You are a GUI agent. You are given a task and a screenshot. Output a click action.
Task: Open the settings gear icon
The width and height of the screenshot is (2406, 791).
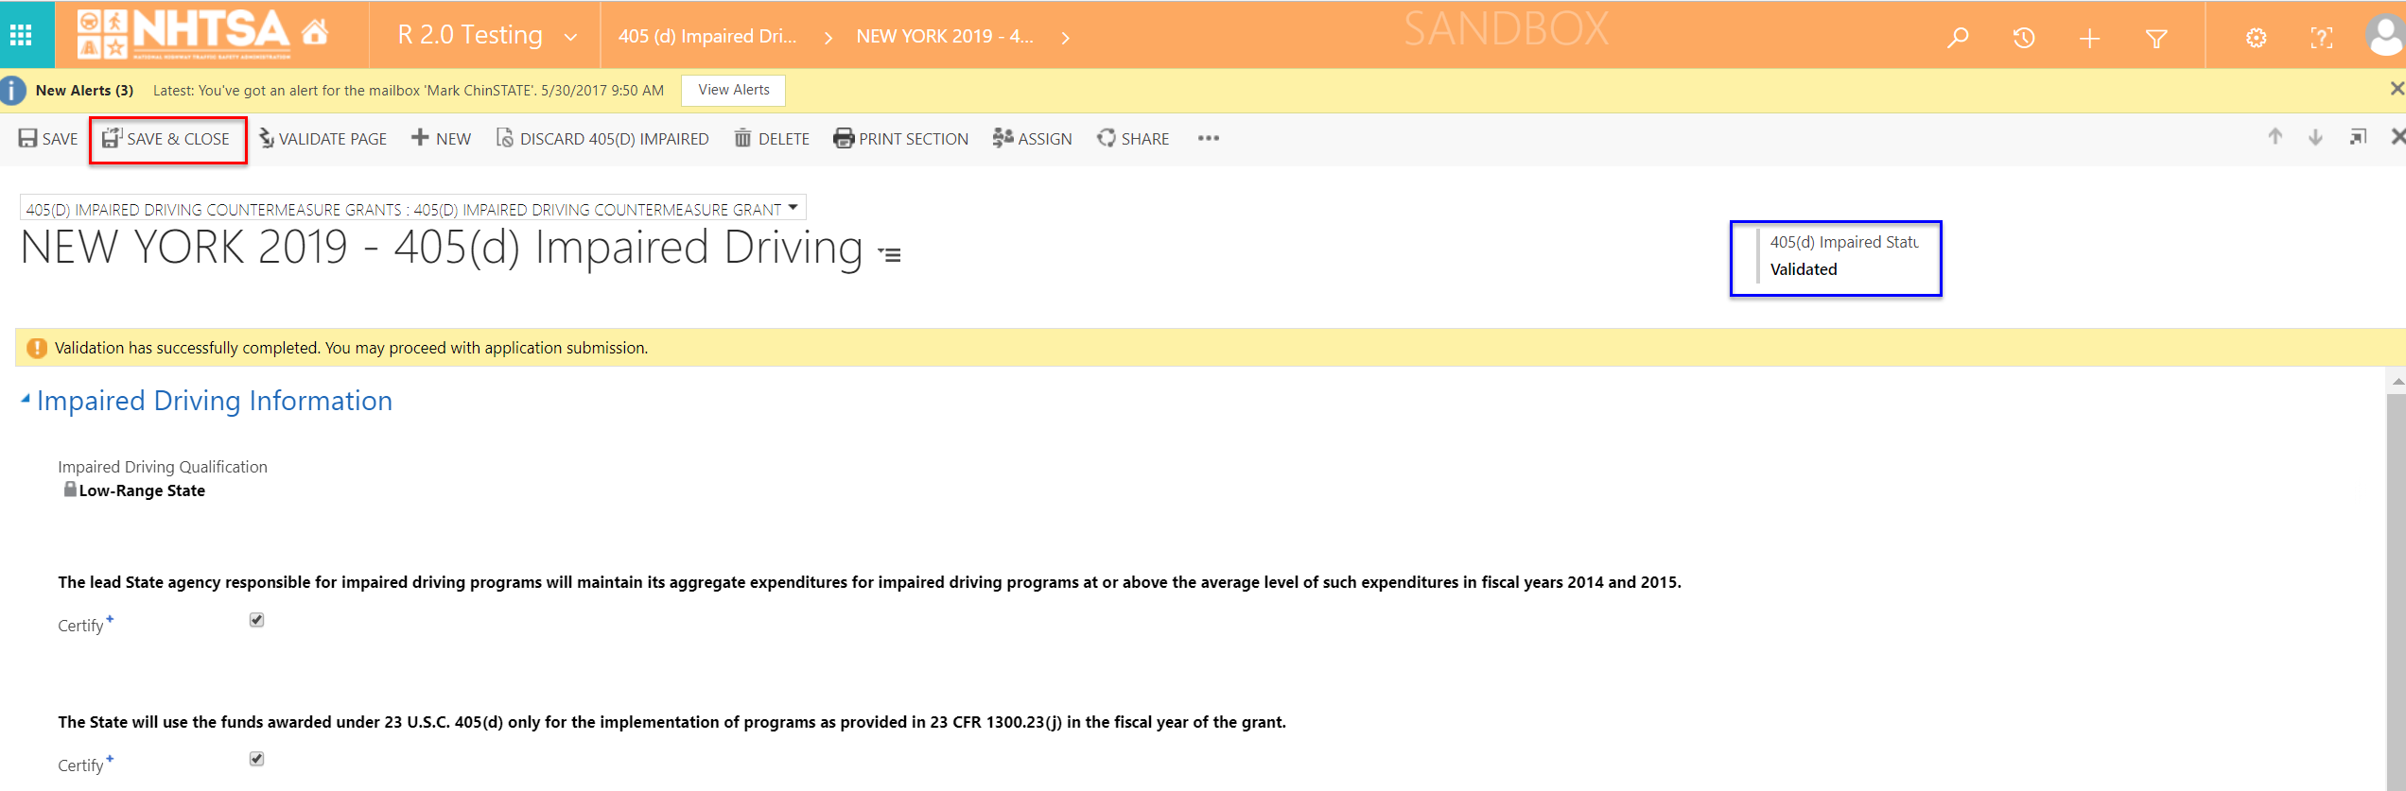click(x=2257, y=38)
